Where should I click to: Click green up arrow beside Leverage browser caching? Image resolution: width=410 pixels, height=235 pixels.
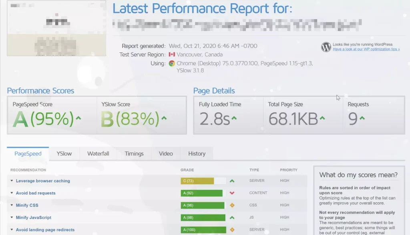(x=232, y=181)
